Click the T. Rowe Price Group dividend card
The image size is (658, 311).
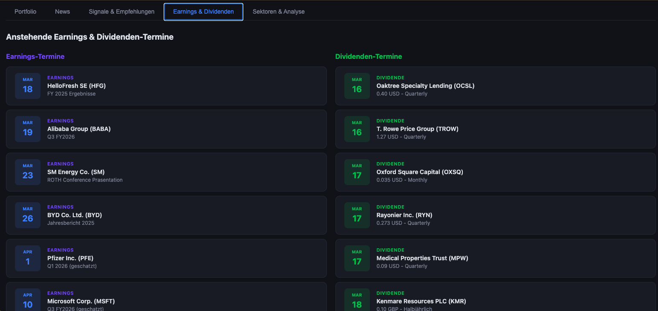coord(496,129)
